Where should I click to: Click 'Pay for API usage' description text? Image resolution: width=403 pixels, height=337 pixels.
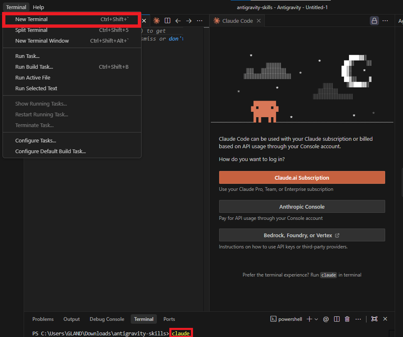tap(271, 218)
